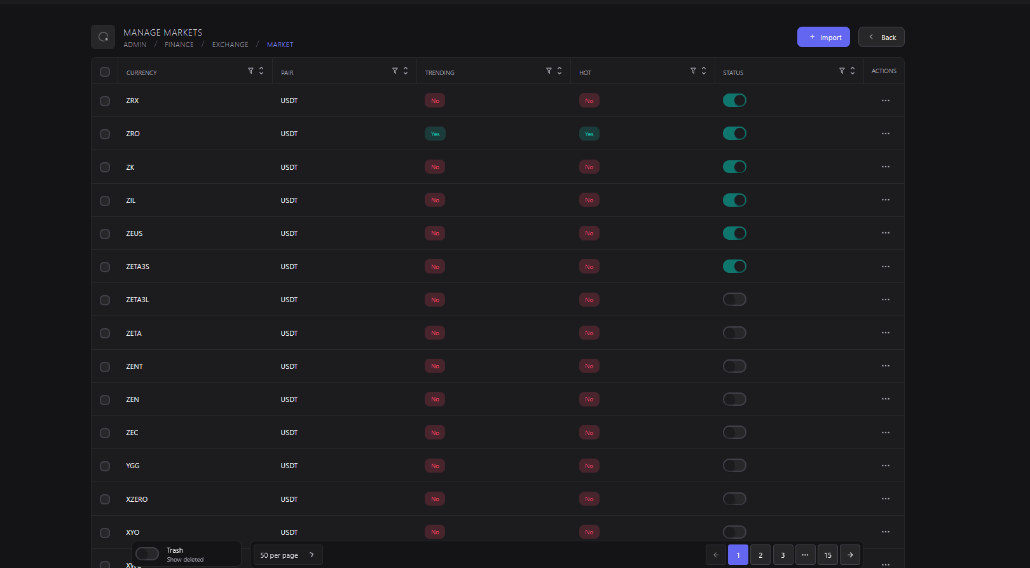Screen dimensions: 1030x568
Task: Open actions menu for ZRX row
Action: pos(885,100)
